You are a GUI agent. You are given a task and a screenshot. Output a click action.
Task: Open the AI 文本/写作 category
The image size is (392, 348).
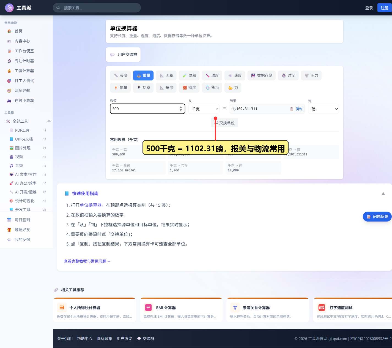coord(28,174)
